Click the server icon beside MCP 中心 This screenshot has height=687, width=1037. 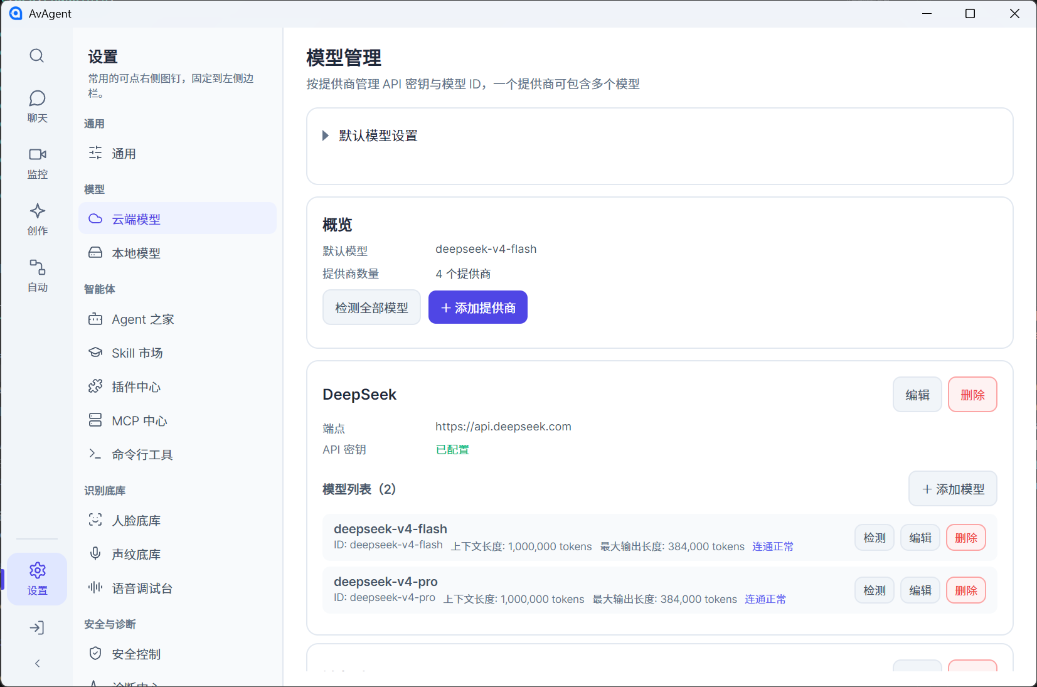[x=95, y=420]
